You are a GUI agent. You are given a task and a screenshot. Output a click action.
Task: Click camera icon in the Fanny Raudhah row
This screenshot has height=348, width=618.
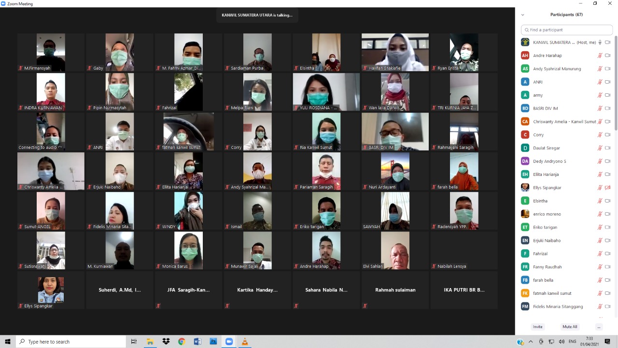tap(608, 267)
